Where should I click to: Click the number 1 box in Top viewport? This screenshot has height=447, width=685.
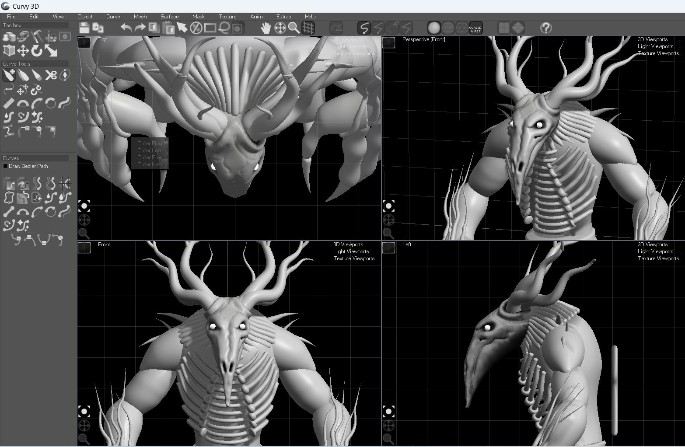tap(84, 42)
